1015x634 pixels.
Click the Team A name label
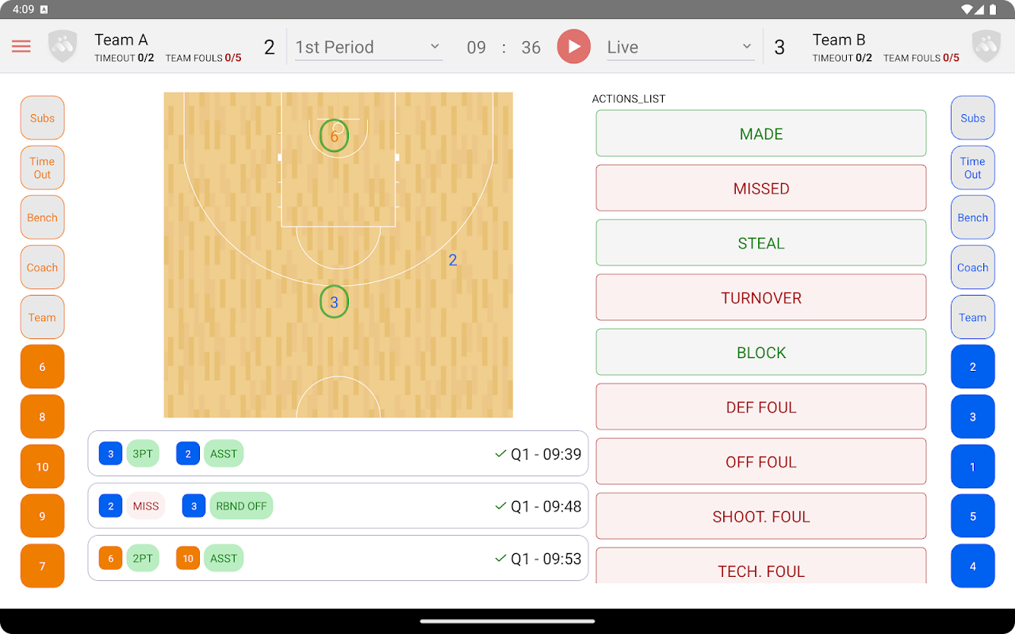point(121,40)
